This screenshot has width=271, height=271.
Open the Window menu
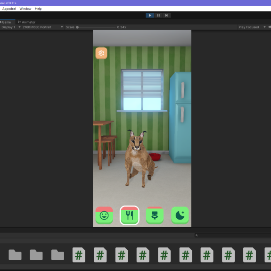tap(25, 8)
